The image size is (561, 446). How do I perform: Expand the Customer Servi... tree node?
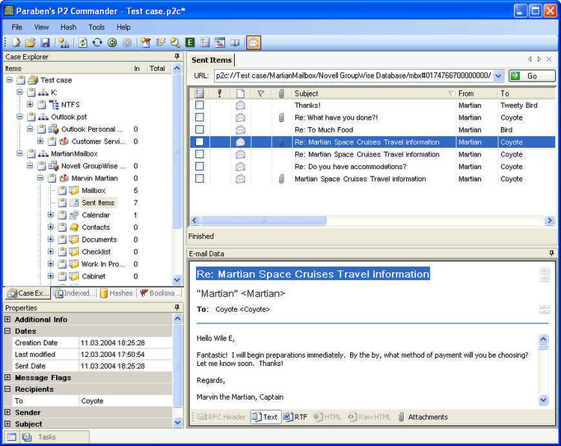40,141
